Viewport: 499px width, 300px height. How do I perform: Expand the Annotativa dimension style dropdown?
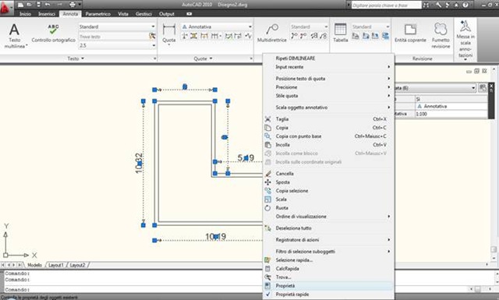(x=217, y=26)
